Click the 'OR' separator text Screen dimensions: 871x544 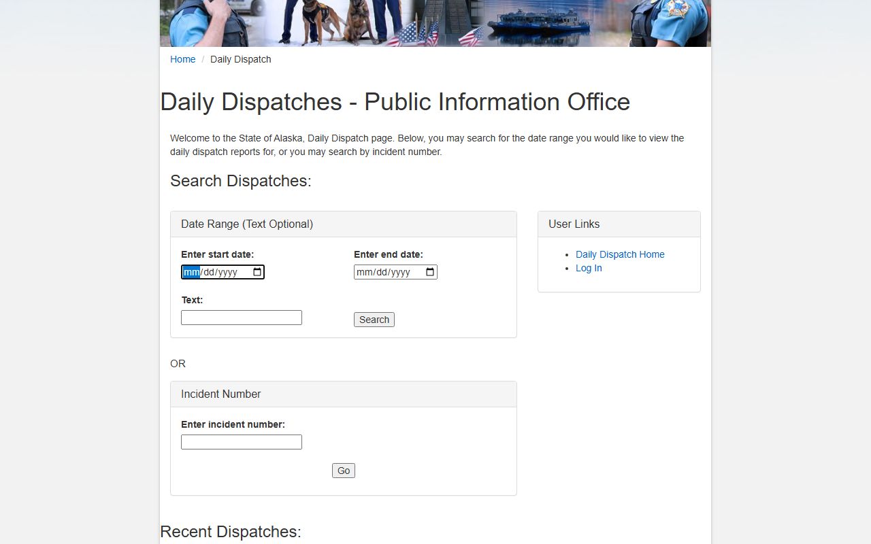178,364
